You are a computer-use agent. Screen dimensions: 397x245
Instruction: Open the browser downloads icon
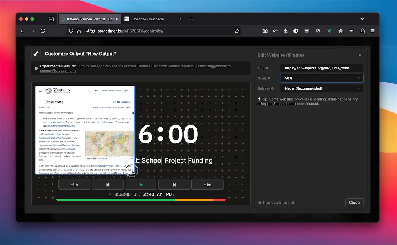pos(286,31)
